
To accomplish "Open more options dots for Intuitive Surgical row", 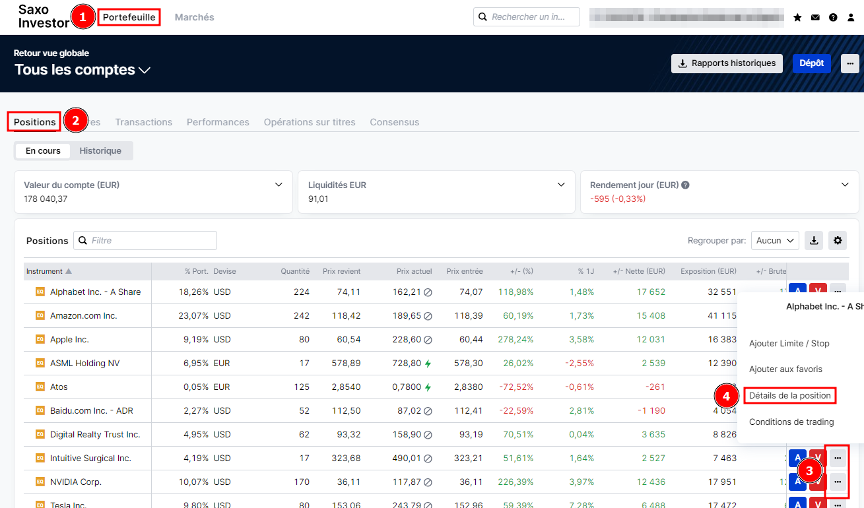I will [838, 457].
